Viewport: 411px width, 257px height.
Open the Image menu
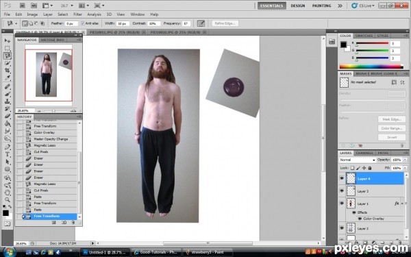pyautogui.click(x=32, y=14)
